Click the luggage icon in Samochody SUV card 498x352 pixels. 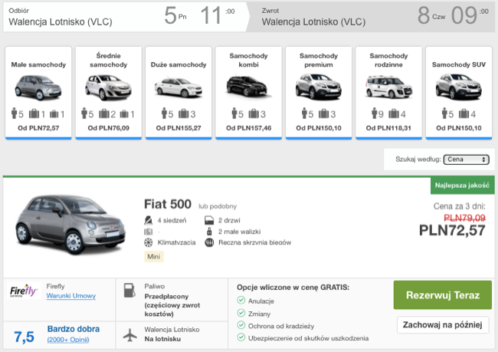tap(464, 113)
